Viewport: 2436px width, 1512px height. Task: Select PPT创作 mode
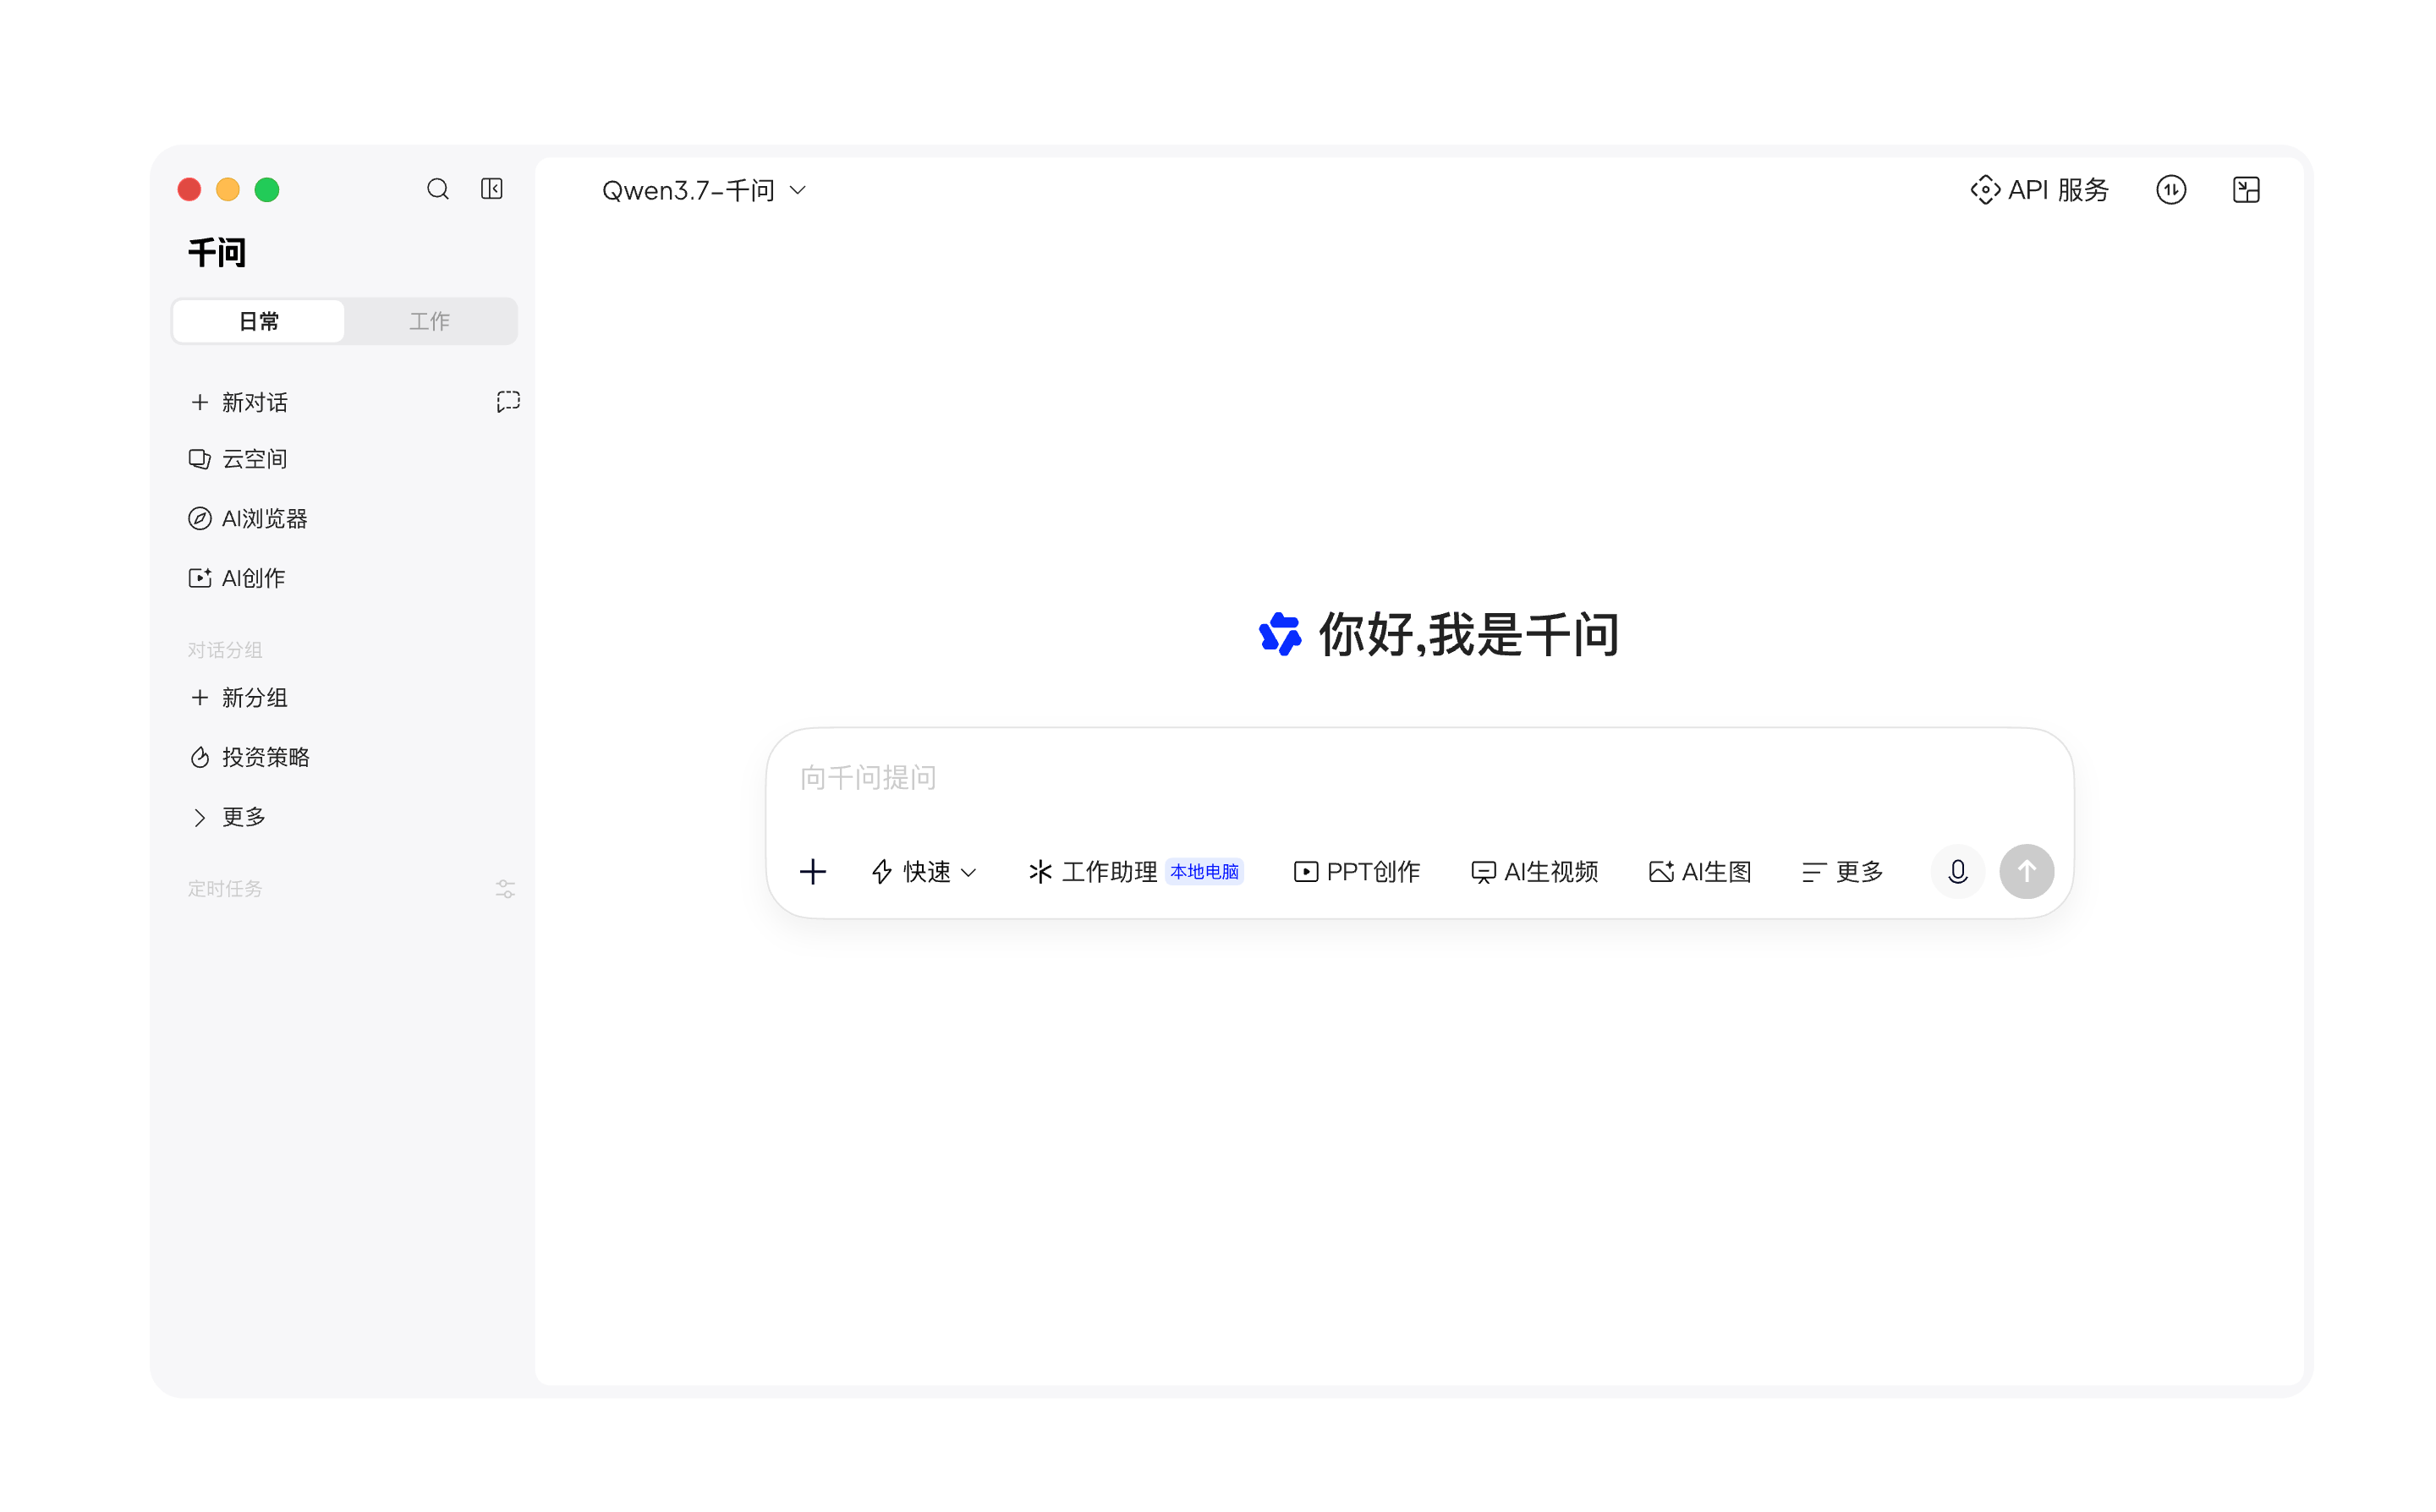click(x=1356, y=872)
